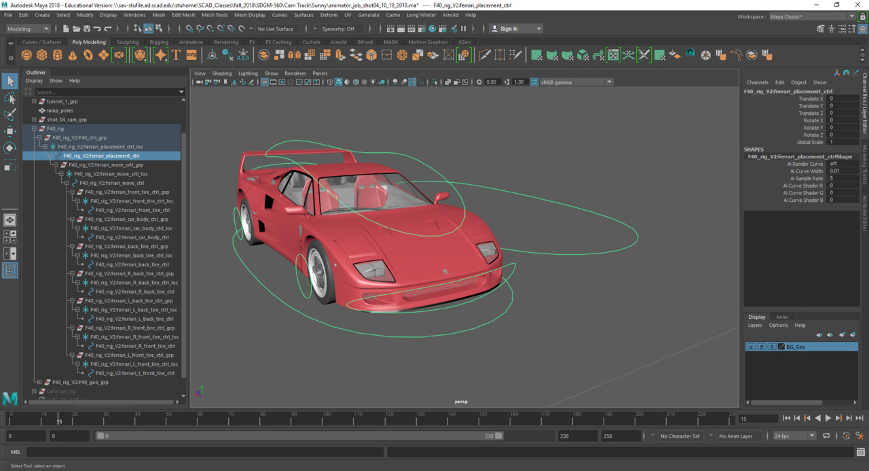Screen dimensions: 869x471
Task: Click the range slider bar
Action: (x=299, y=436)
